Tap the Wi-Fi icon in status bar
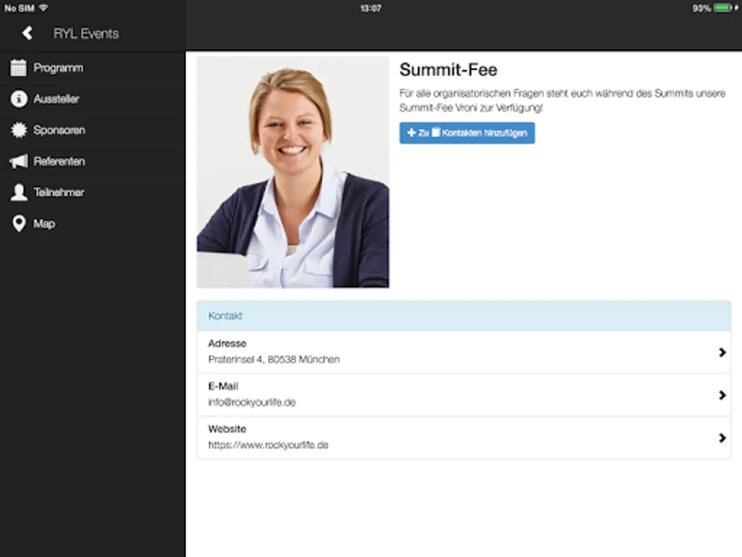 (43, 8)
